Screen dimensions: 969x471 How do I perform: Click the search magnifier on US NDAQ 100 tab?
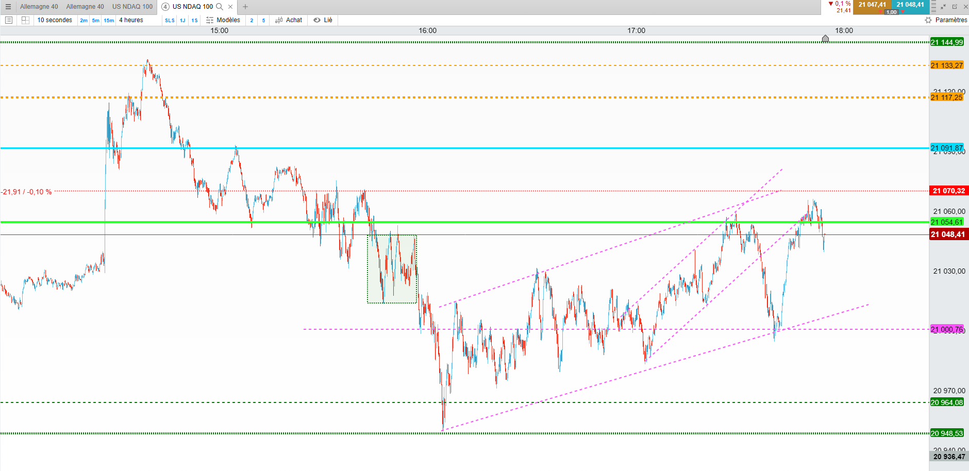[220, 7]
